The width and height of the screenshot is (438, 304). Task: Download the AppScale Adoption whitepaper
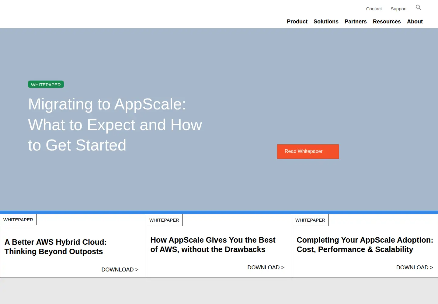[x=415, y=268]
